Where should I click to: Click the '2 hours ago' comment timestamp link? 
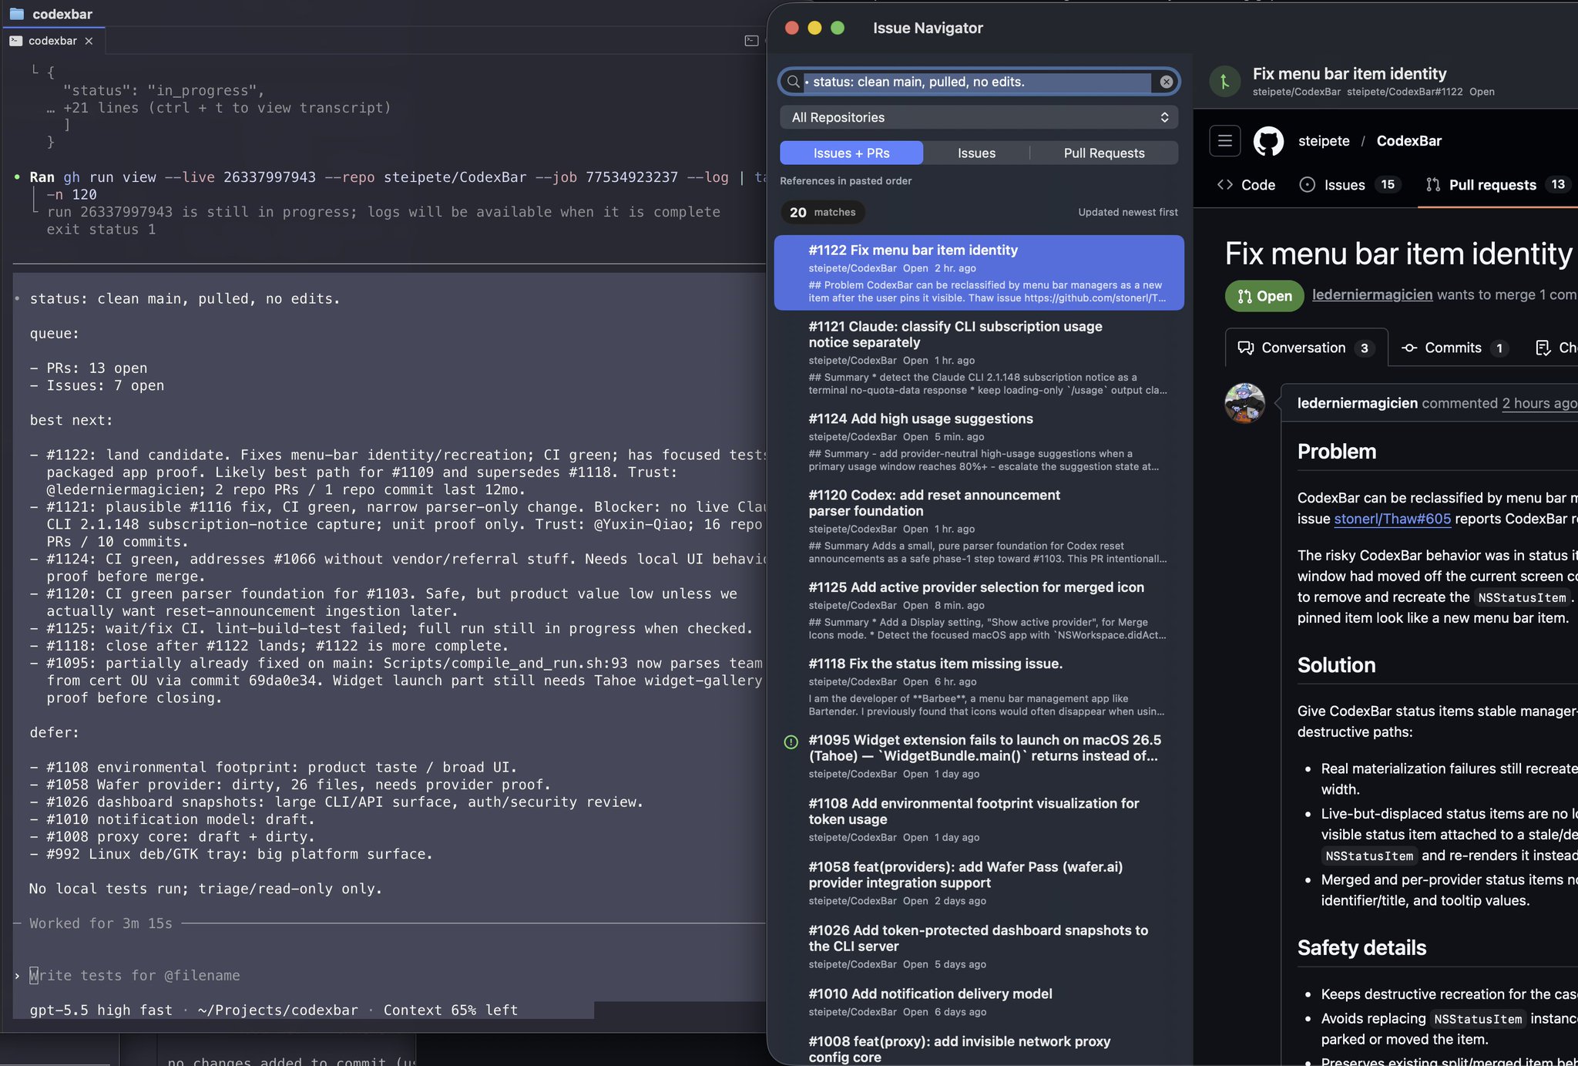(1539, 403)
